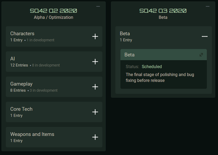Minimize the SQ42 Q2 2020 column
The width and height of the screenshot is (218, 155).
pyautogui.click(x=98, y=6)
